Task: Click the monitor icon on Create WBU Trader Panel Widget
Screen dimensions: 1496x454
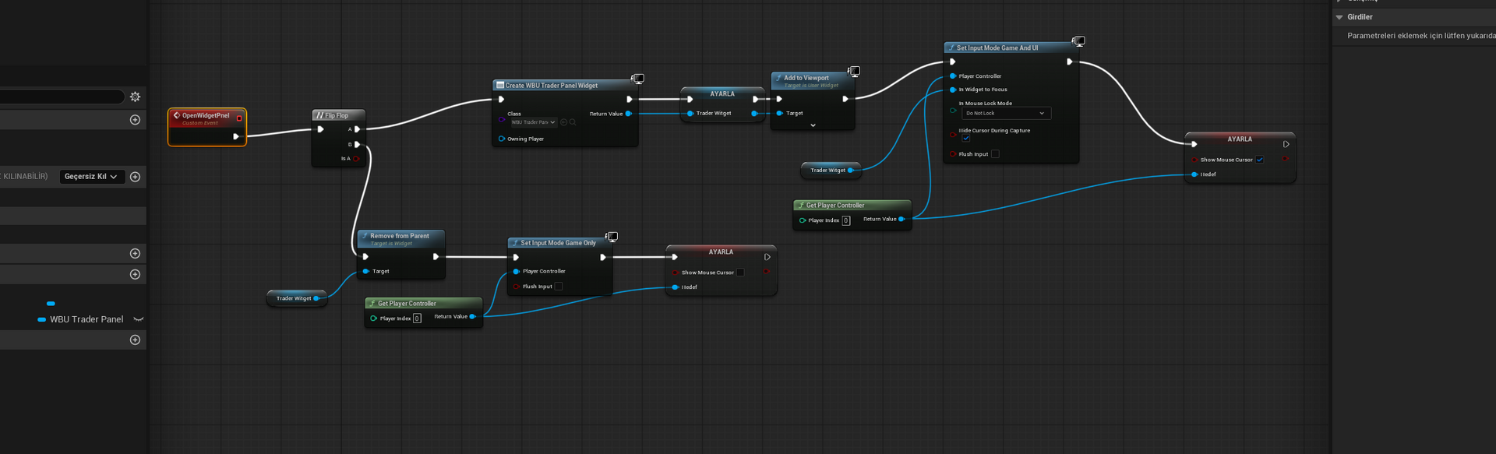Action: click(x=638, y=79)
